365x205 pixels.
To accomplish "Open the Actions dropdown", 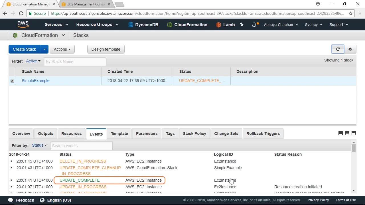I will [62, 49].
